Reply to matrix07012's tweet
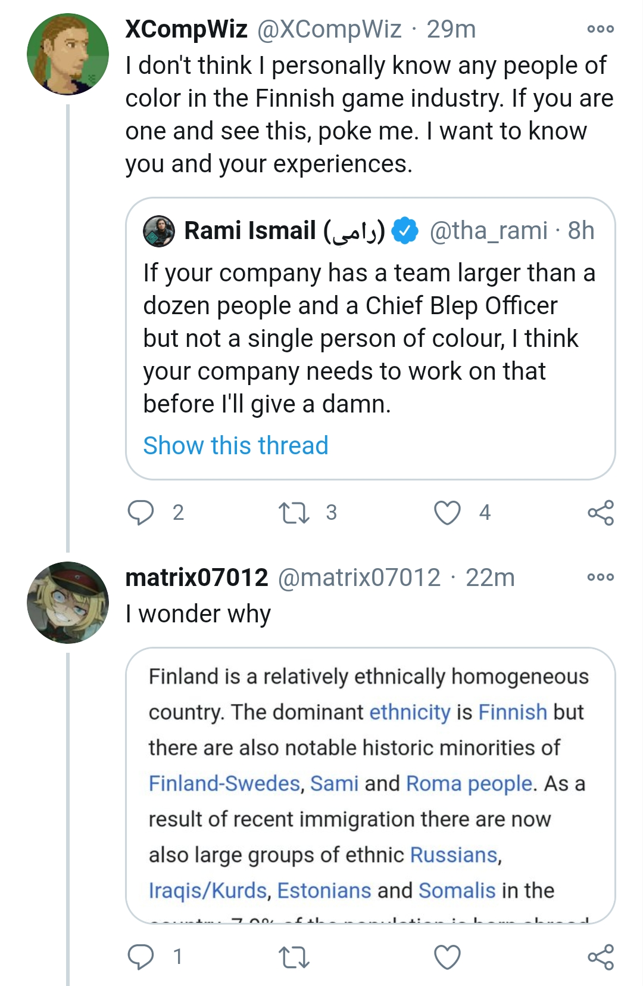This screenshot has width=643, height=986. pyautogui.click(x=141, y=957)
